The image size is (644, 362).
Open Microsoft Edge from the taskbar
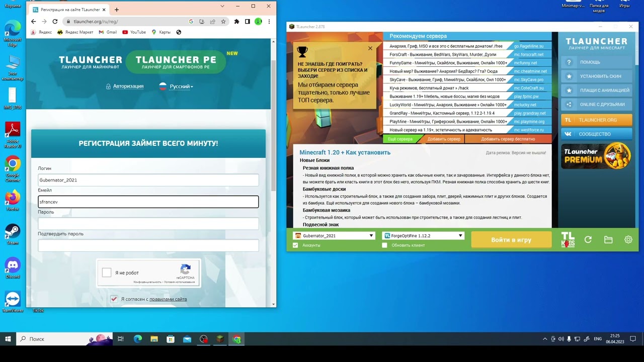click(137, 339)
